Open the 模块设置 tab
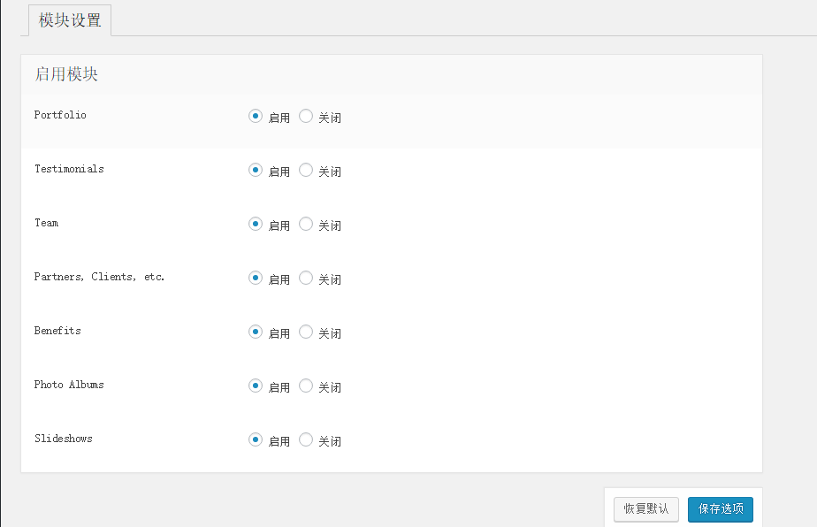817x527 pixels. [x=70, y=20]
